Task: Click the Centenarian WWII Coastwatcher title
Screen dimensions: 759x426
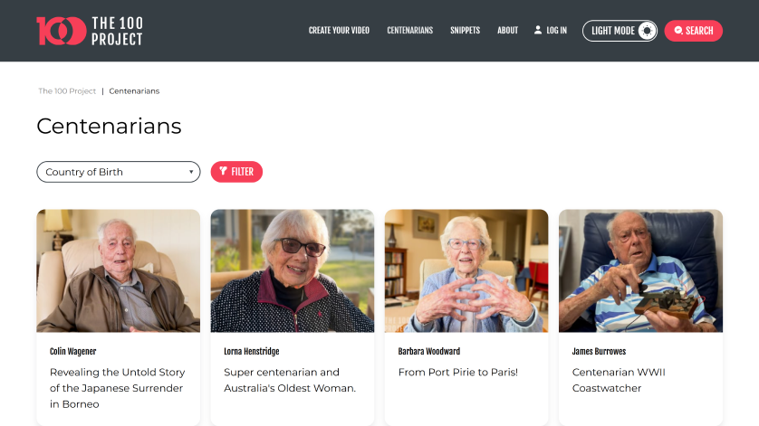Action: pos(619,380)
